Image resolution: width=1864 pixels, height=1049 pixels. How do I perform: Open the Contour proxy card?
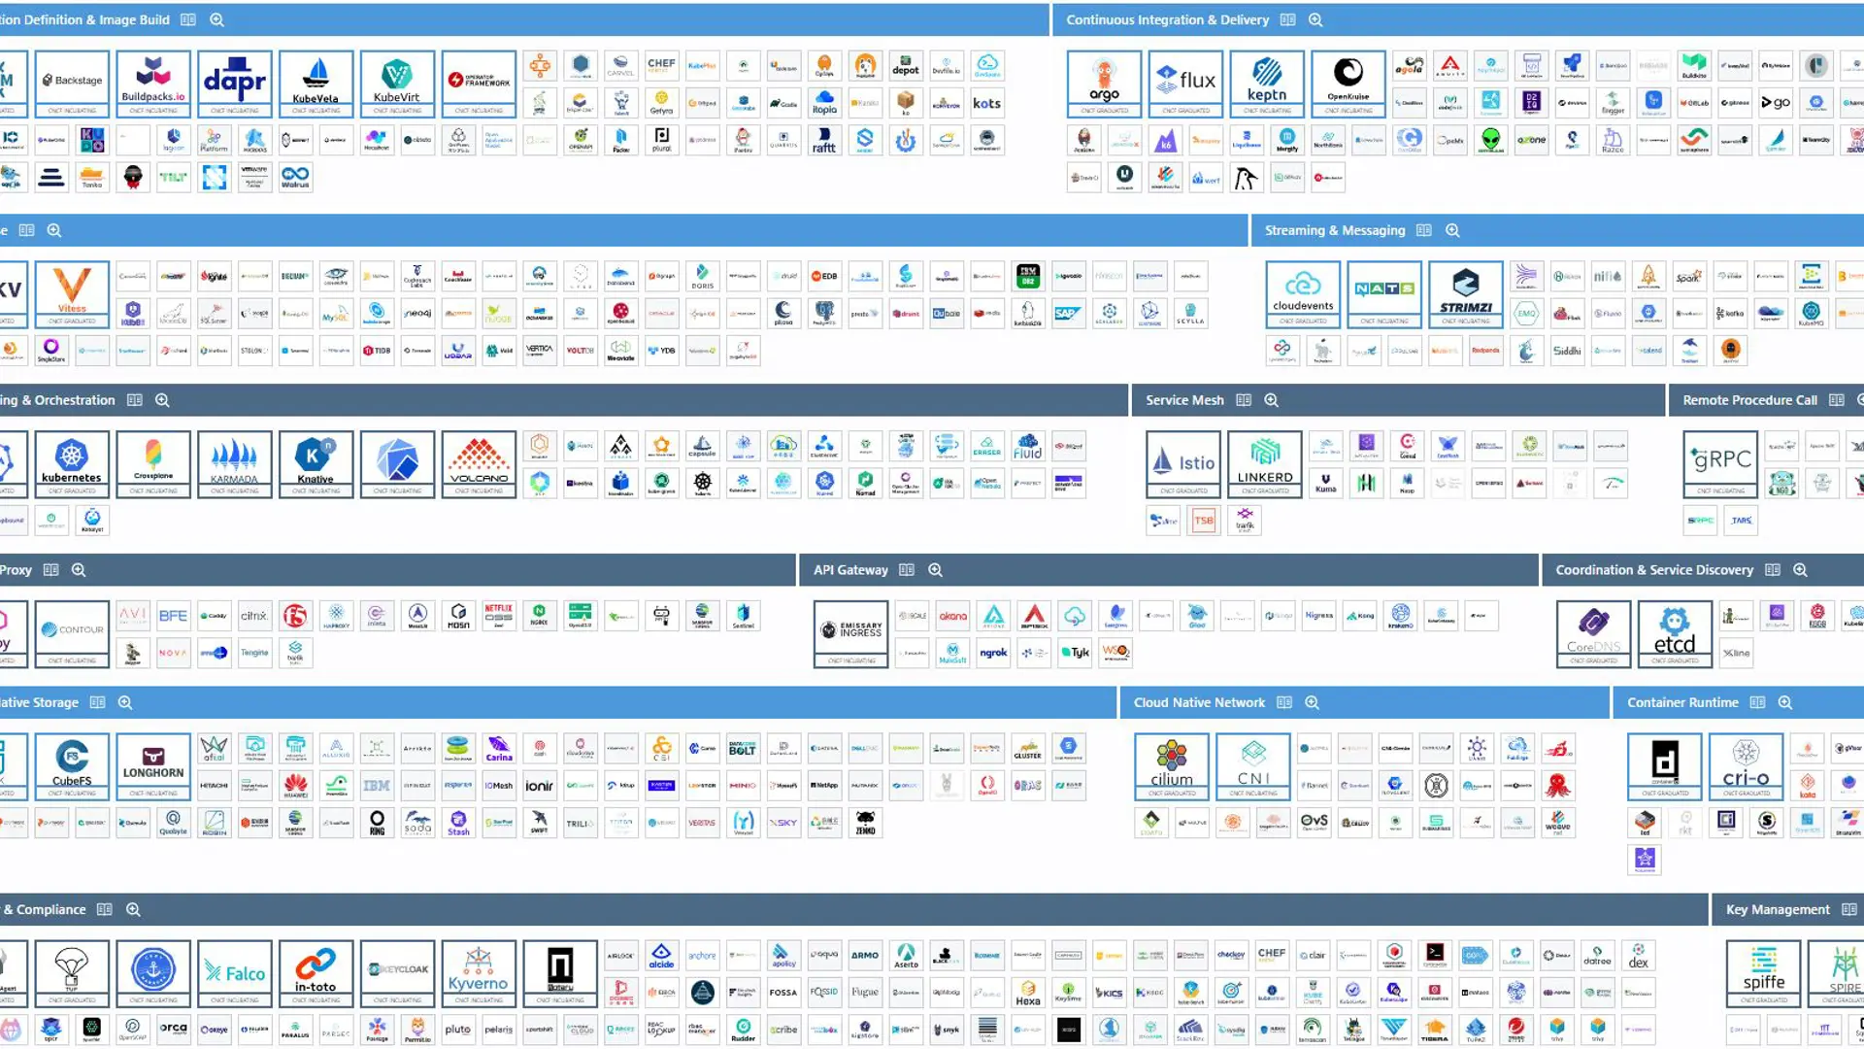click(72, 634)
